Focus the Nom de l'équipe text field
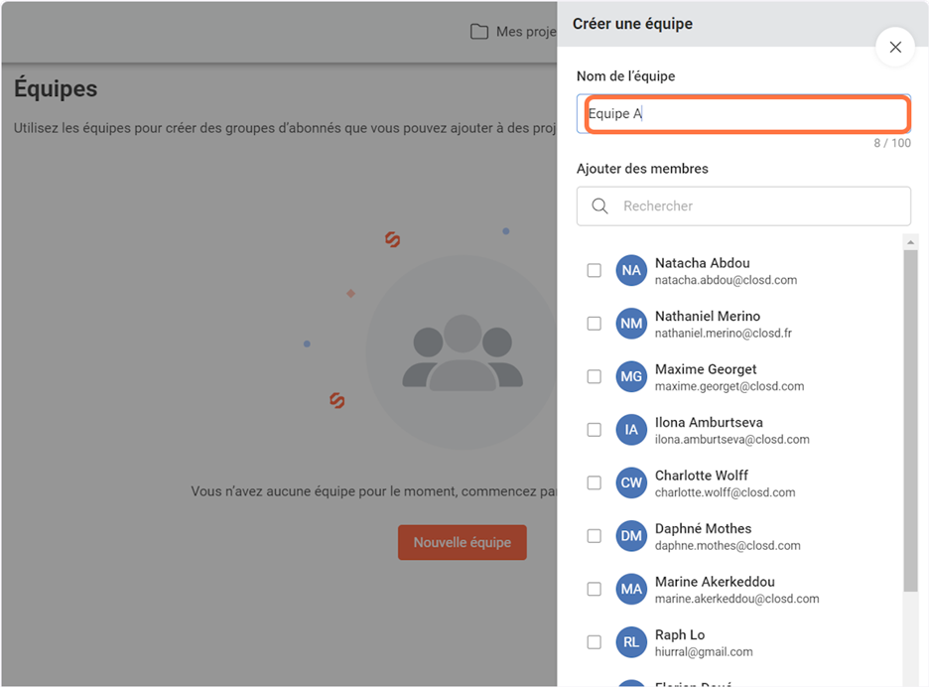This screenshot has height=687, width=929. [744, 114]
